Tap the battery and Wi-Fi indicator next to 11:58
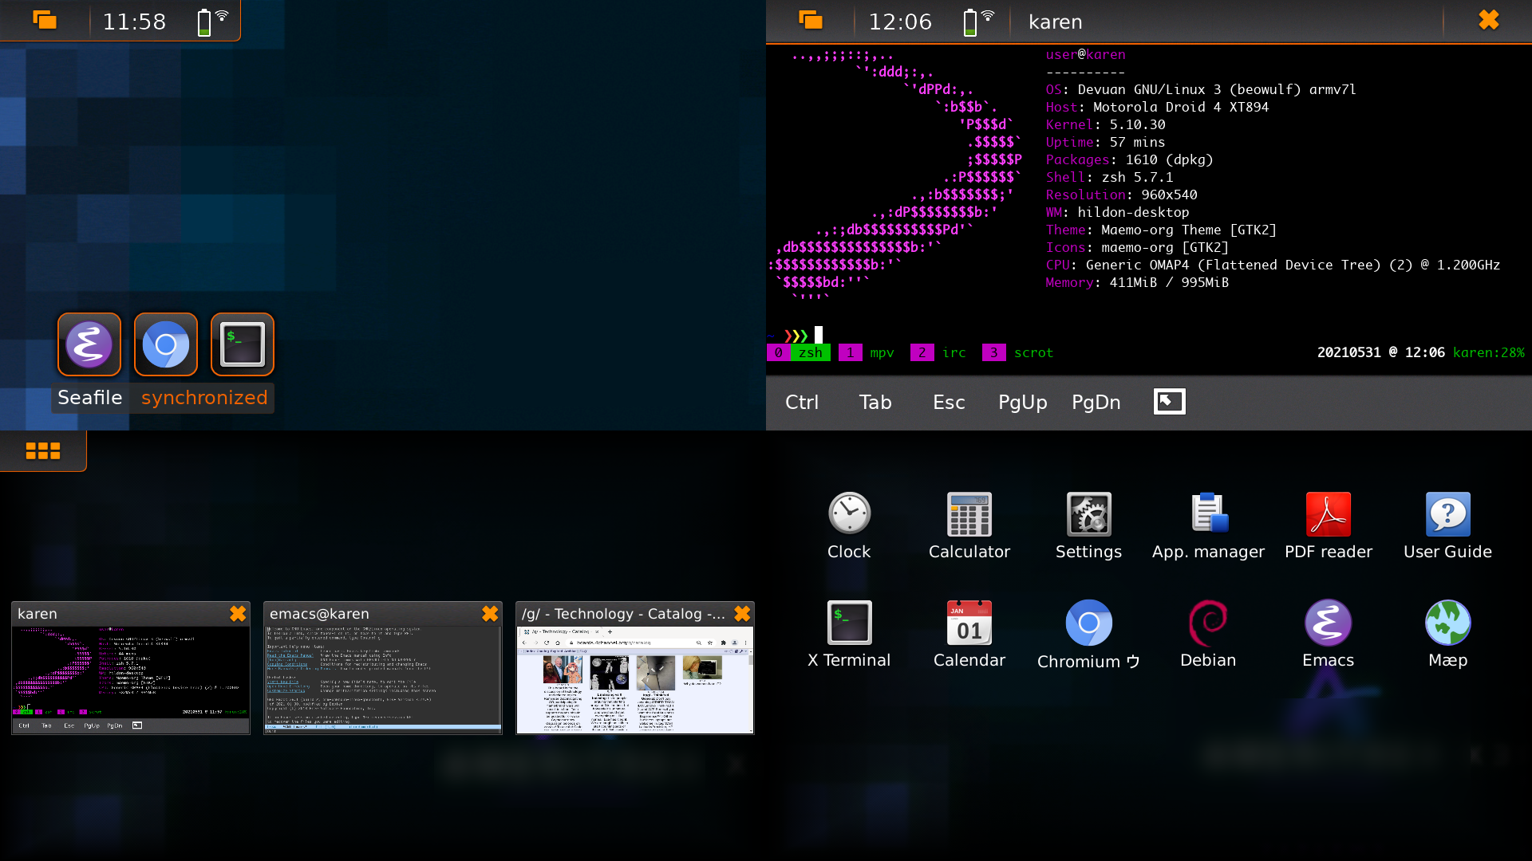The height and width of the screenshot is (861, 1532). pos(212,22)
